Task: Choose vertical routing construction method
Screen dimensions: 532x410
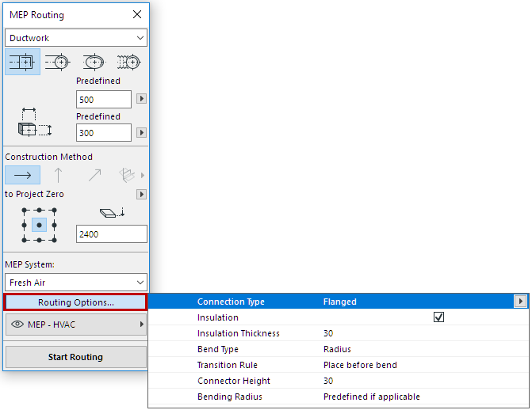Action: tap(59, 175)
